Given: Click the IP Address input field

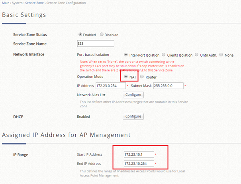Looking at the screenshot, I should pyautogui.click(x=110, y=86).
